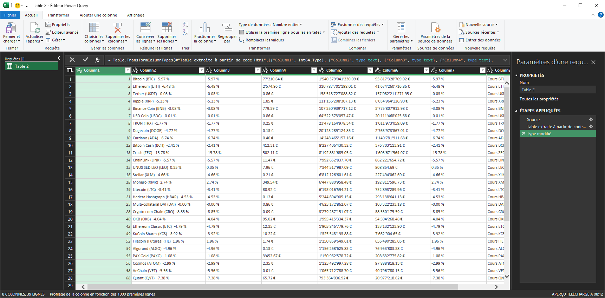Screen dimensions: 605x298
Task: Click the table corner menu icon
Action: 70,70
